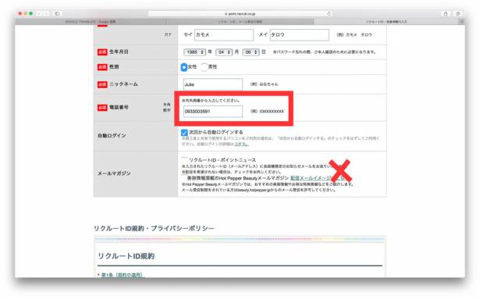Open the Share icon in Safari toolbar
This screenshot has height=299, width=480.
(446, 13)
